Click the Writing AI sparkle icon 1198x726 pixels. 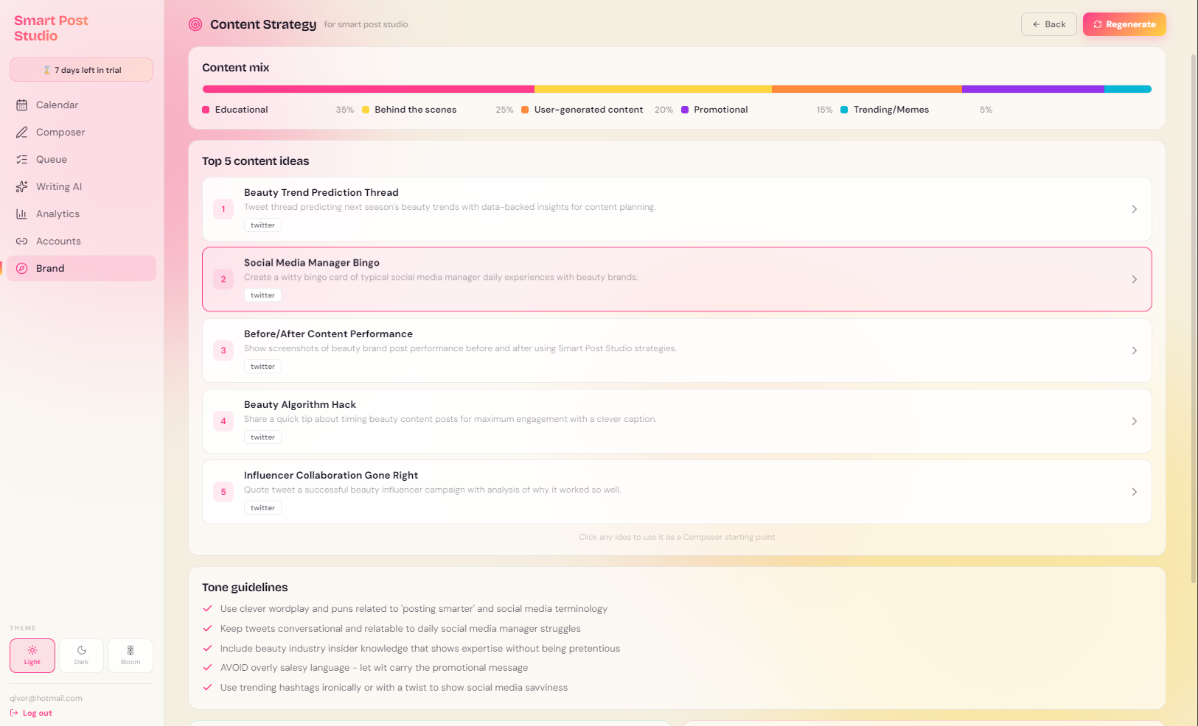coord(22,187)
